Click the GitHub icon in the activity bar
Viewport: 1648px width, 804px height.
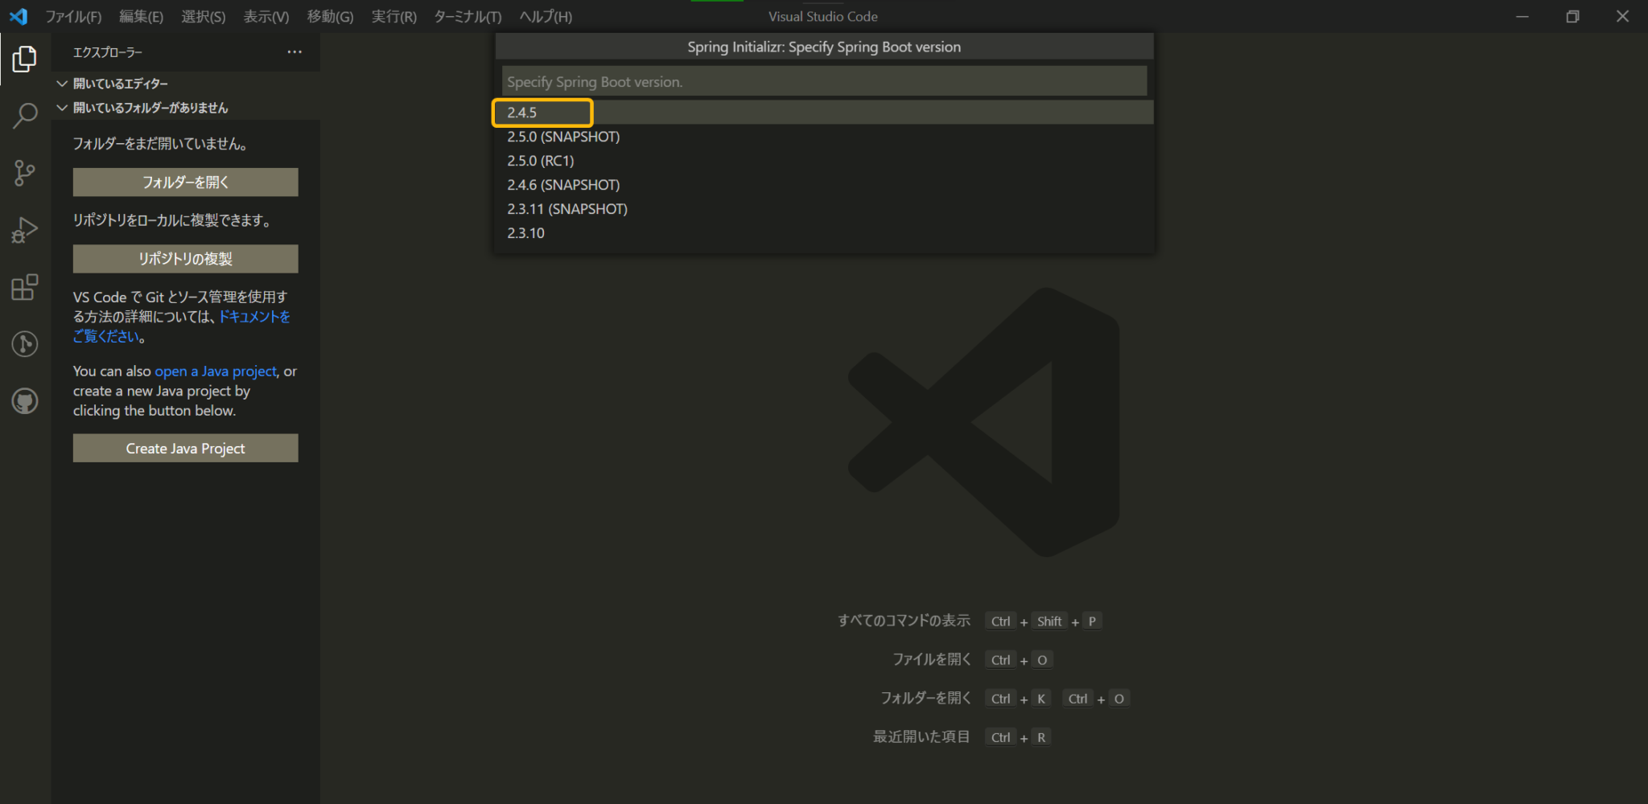[x=25, y=400]
